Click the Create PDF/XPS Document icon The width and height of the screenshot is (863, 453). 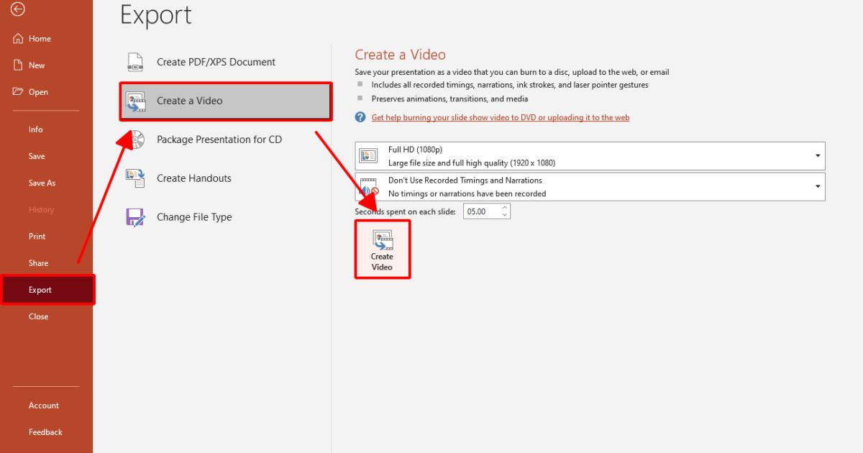134,62
